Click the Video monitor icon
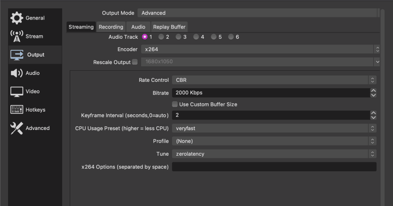 click(x=17, y=91)
